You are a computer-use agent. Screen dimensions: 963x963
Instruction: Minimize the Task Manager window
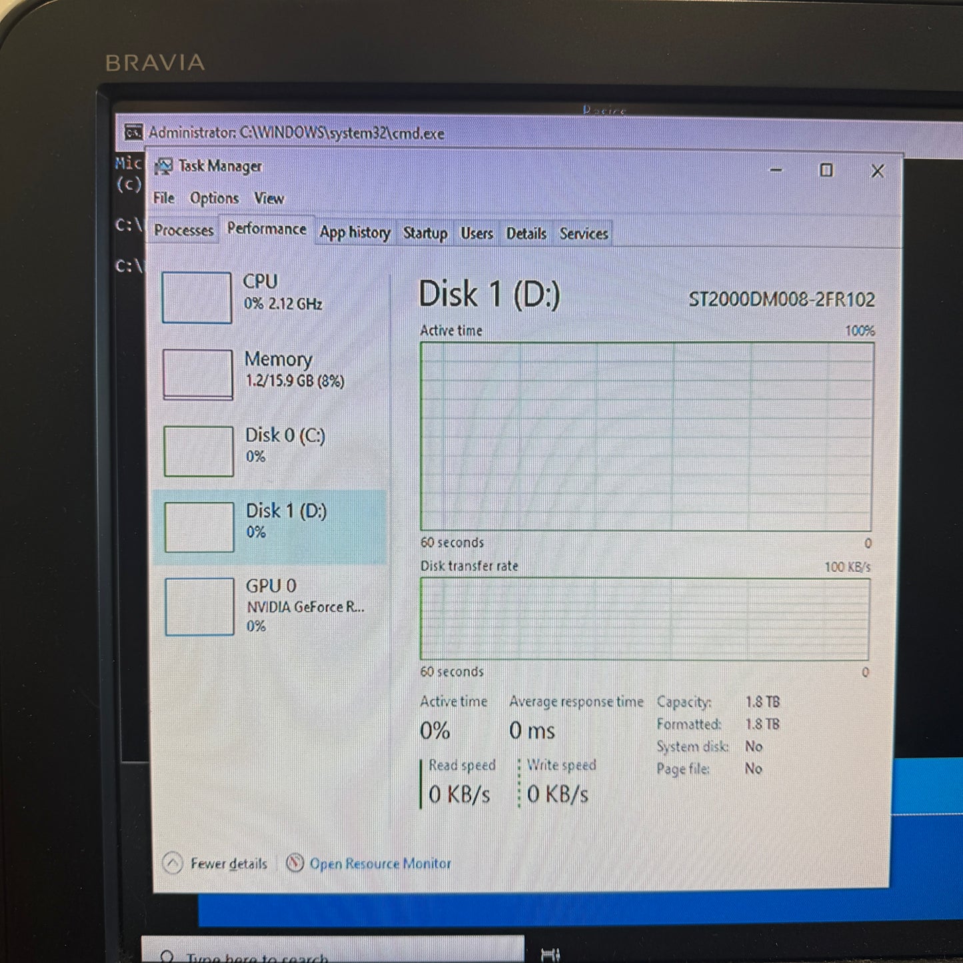776,170
